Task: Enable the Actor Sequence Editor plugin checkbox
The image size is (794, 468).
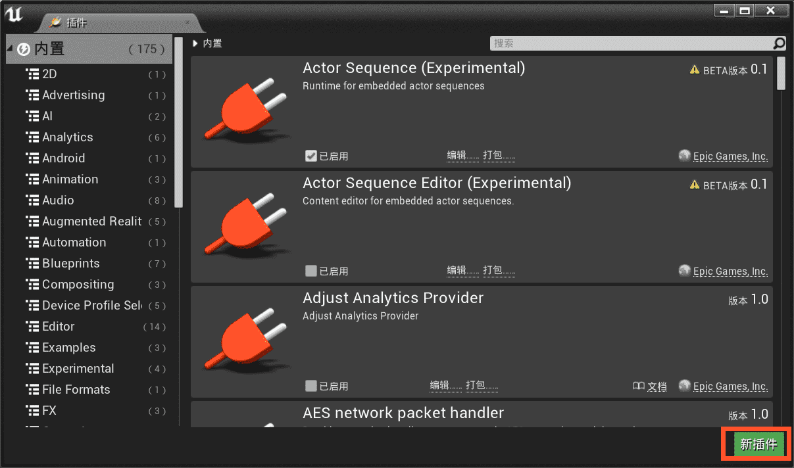Action: (x=311, y=271)
